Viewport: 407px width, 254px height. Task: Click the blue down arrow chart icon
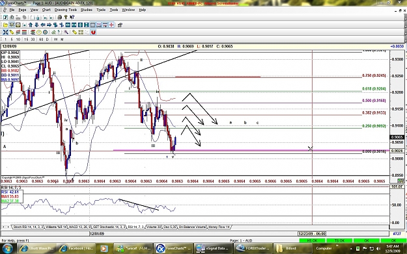click(36, 25)
